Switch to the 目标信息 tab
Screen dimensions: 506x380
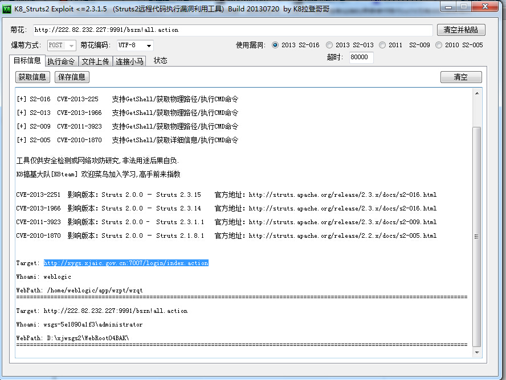pos(27,60)
